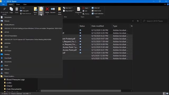Screen dimensions: 169x95
Task: Collapse the ribbon with the caret
Action: pos(165,4)
